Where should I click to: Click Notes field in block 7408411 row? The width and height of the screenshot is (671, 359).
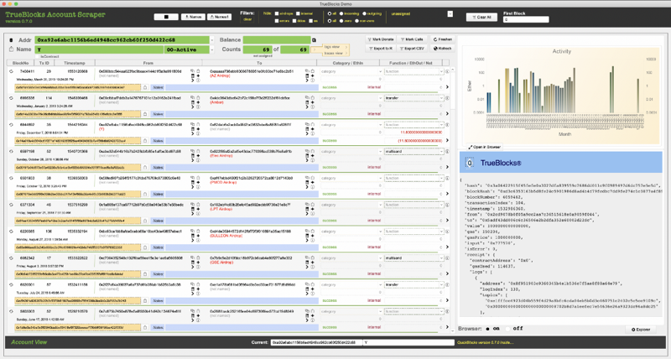242,87
